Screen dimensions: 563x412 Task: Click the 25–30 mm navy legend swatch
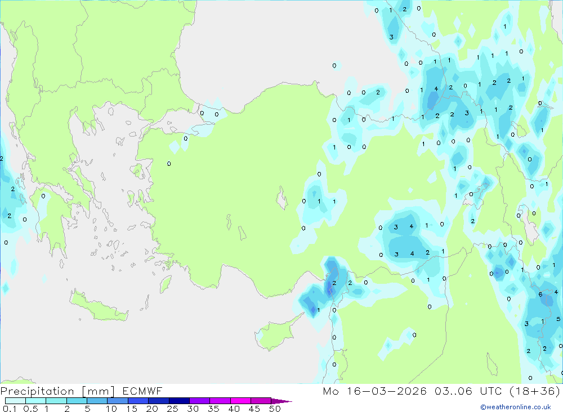coord(179,401)
